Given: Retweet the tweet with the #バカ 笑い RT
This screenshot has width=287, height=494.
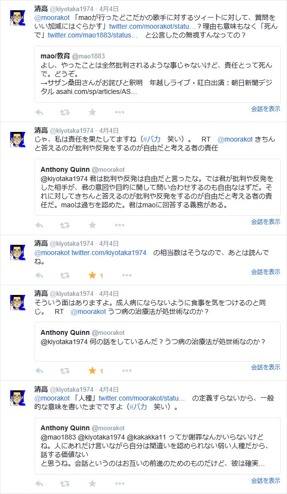Looking at the screenshot, I should pyautogui.click(x=65, y=225).
